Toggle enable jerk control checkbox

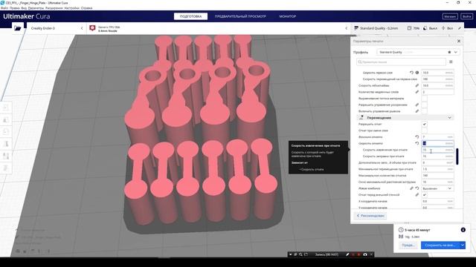pos(425,111)
